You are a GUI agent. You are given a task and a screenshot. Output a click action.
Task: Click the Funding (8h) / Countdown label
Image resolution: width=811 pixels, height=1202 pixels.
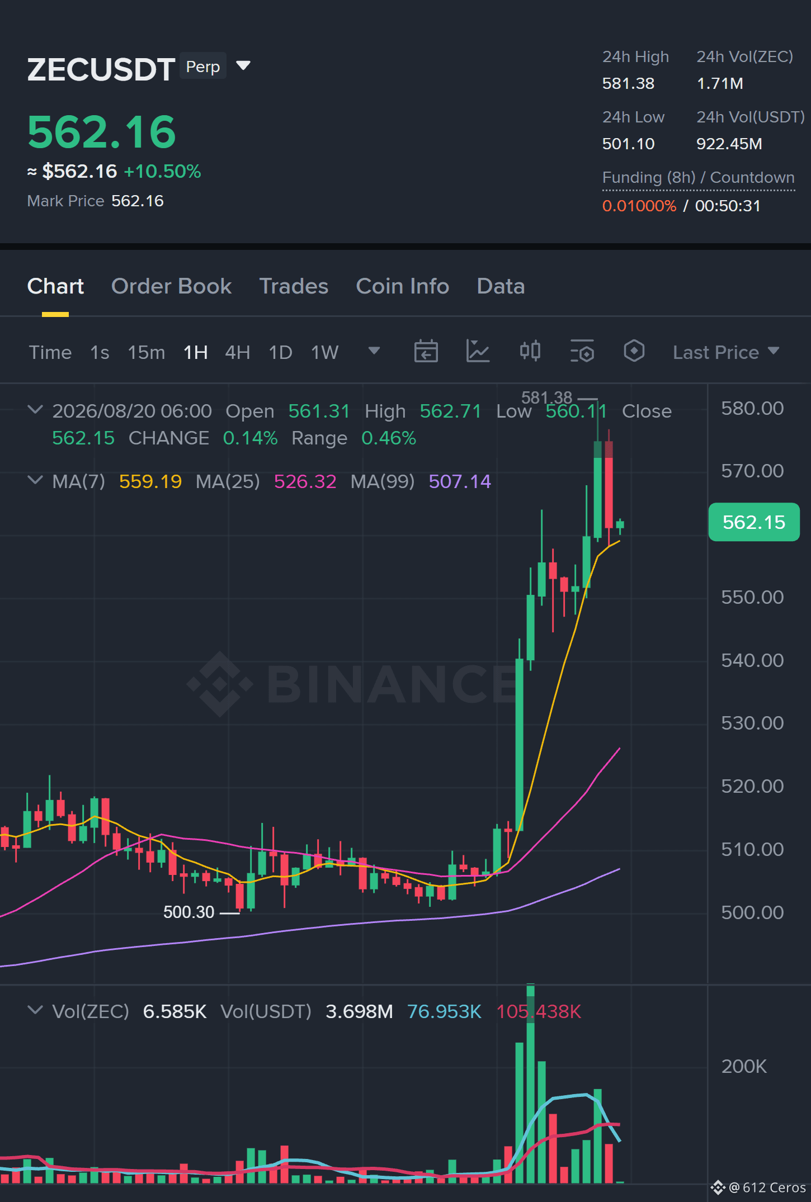click(699, 177)
